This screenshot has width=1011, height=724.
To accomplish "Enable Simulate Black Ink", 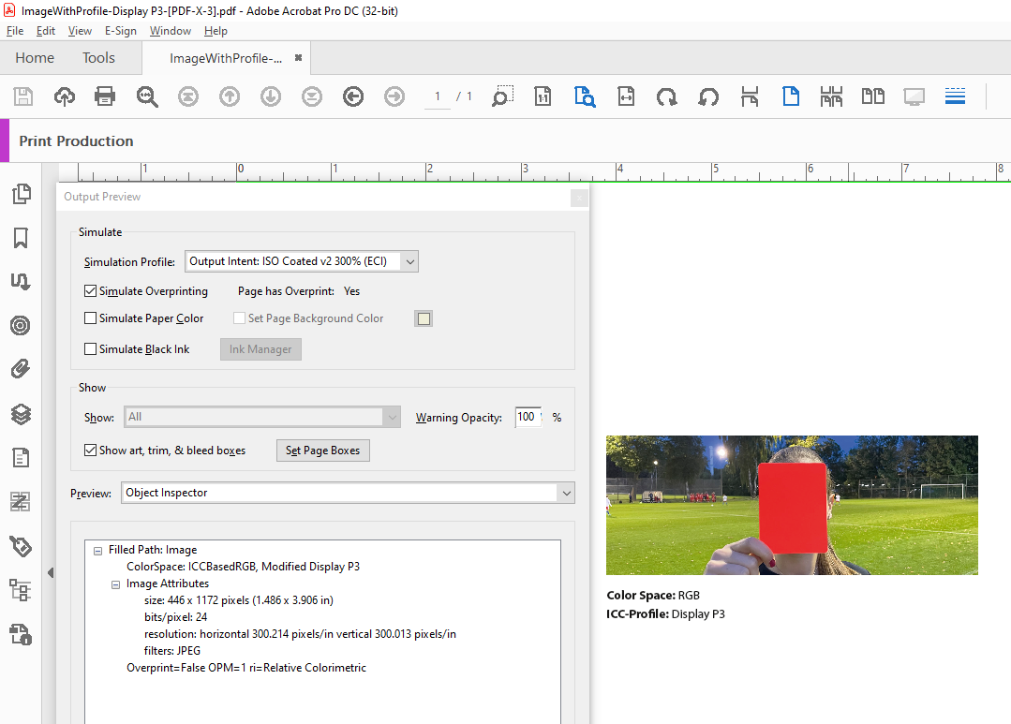I will [90, 348].
